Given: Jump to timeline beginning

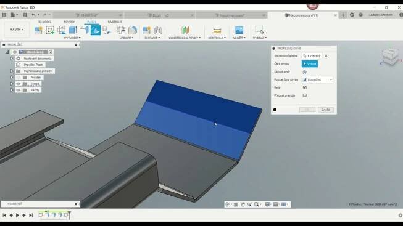Looking at the screenshot, I should pos(4,216).
